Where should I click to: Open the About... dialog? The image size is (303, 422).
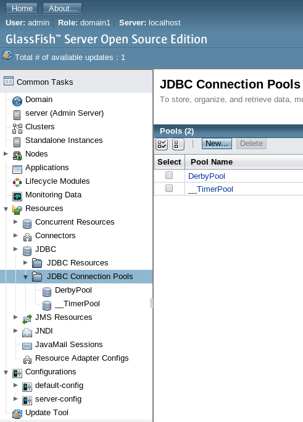62,8
